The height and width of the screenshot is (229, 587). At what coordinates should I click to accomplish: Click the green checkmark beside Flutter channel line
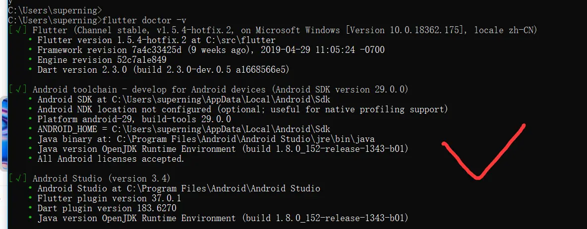(18, 30)
